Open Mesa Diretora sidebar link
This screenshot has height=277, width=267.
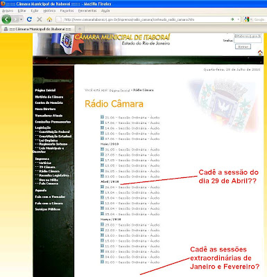[45, 109]
